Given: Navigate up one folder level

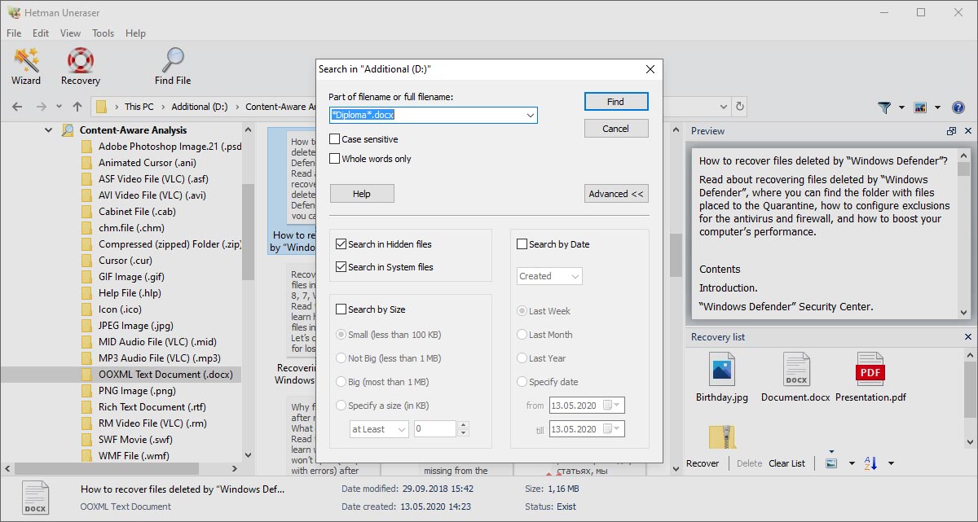Looking at the screenshot, I should point(77,107).
